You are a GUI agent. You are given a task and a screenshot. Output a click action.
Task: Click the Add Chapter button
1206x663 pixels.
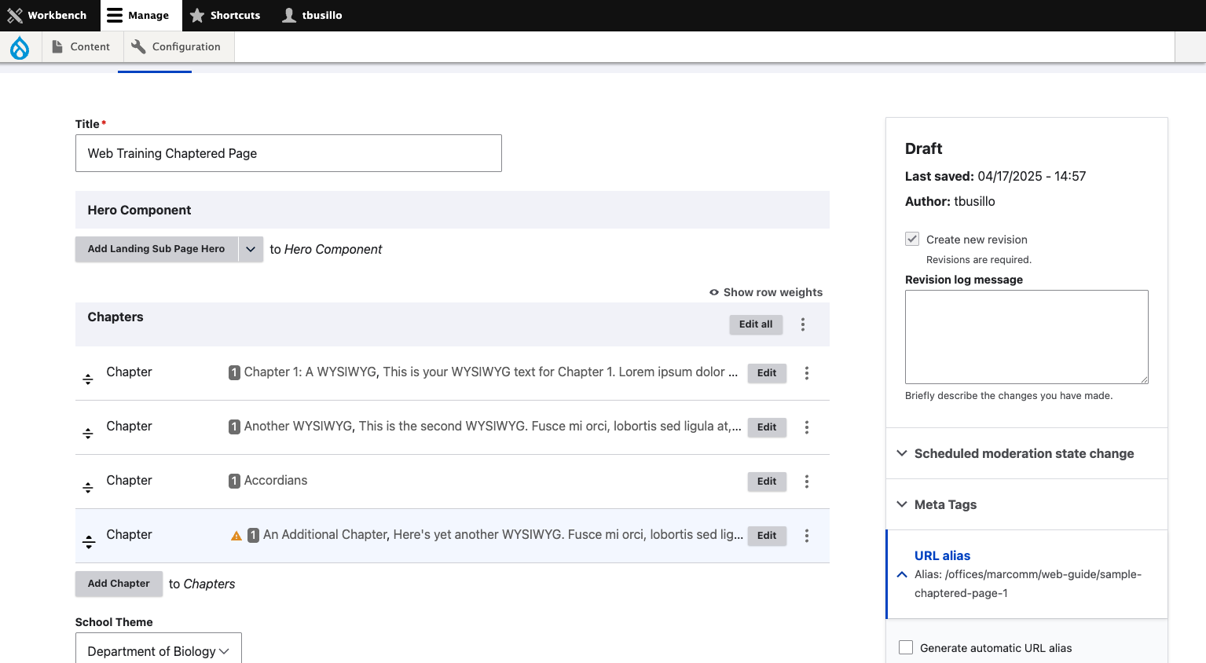(x=119, y=584)
